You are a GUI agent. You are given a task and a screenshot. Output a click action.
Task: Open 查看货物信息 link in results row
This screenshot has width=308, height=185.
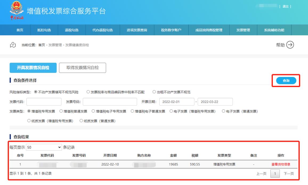point(281,164)
